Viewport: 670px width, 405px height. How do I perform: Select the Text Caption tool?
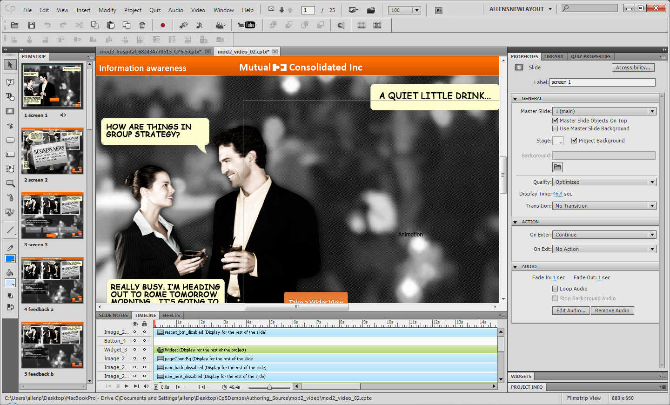point(10,82)
